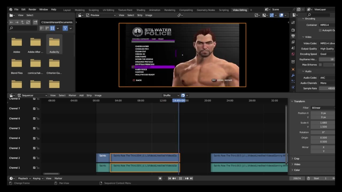
Task: Open the Modifiers wrench properties tab icon
Action: [293, 75]
